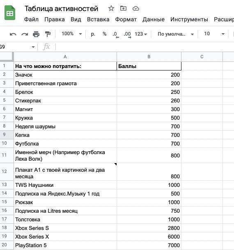The width and height of the screenshot is (234, 250).
Task: Click the 6000 points cell
Action: [149, 236]
